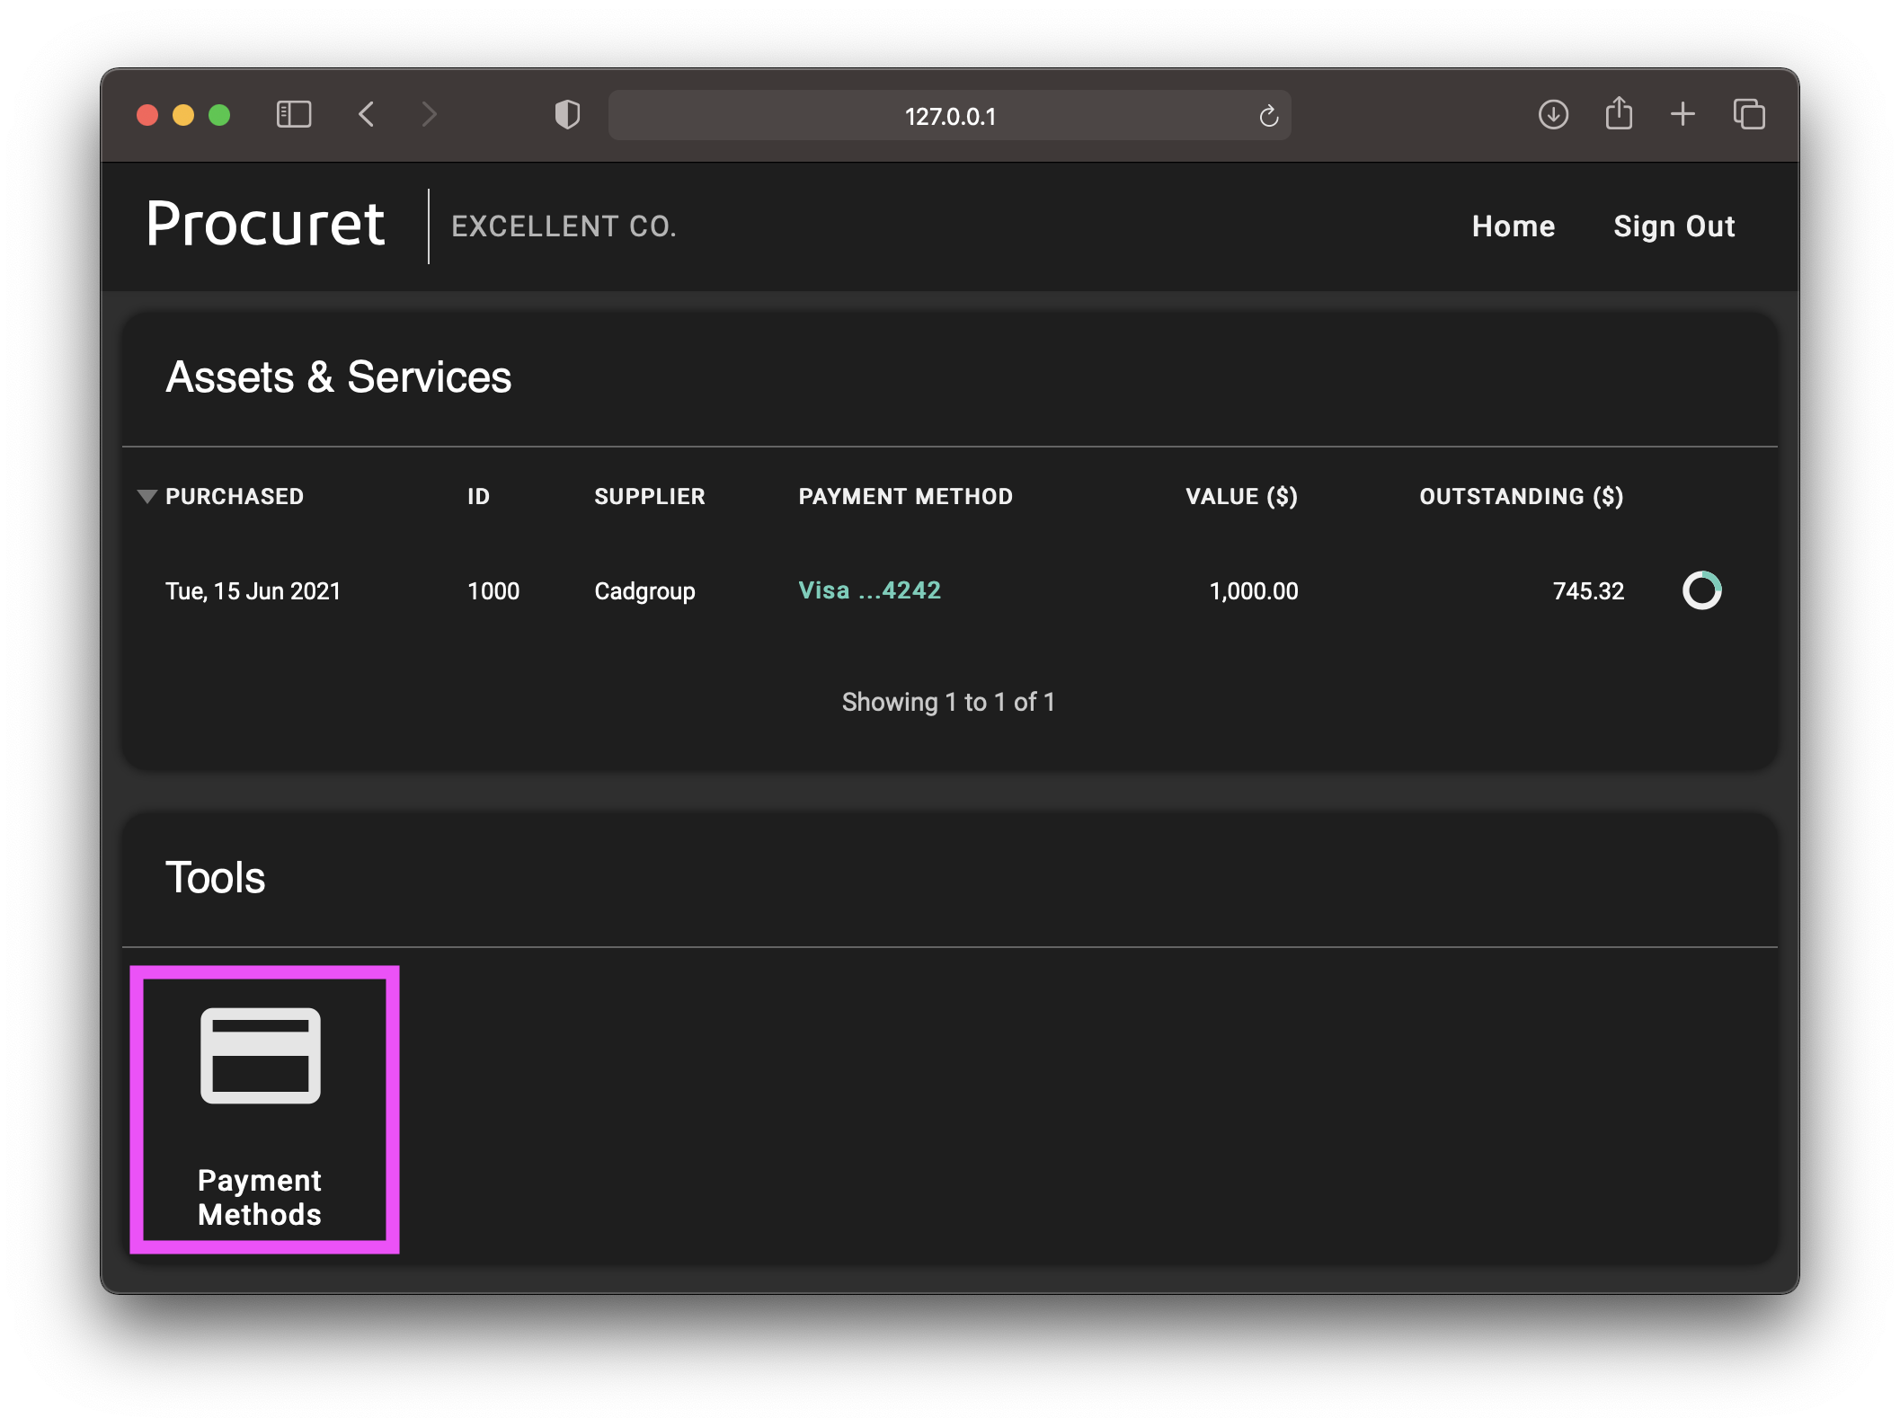Click the Payment Method column header
The height and width of the screenshot is (1427, 1900).
(x=905, y=497)
